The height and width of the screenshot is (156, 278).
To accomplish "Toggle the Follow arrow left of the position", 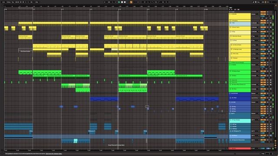I will click(x=105, y=2).
